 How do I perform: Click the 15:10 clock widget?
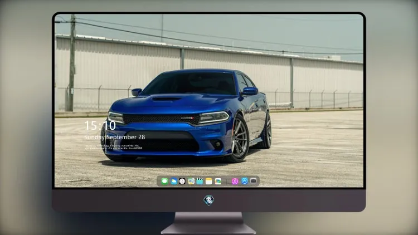(100, 125)
